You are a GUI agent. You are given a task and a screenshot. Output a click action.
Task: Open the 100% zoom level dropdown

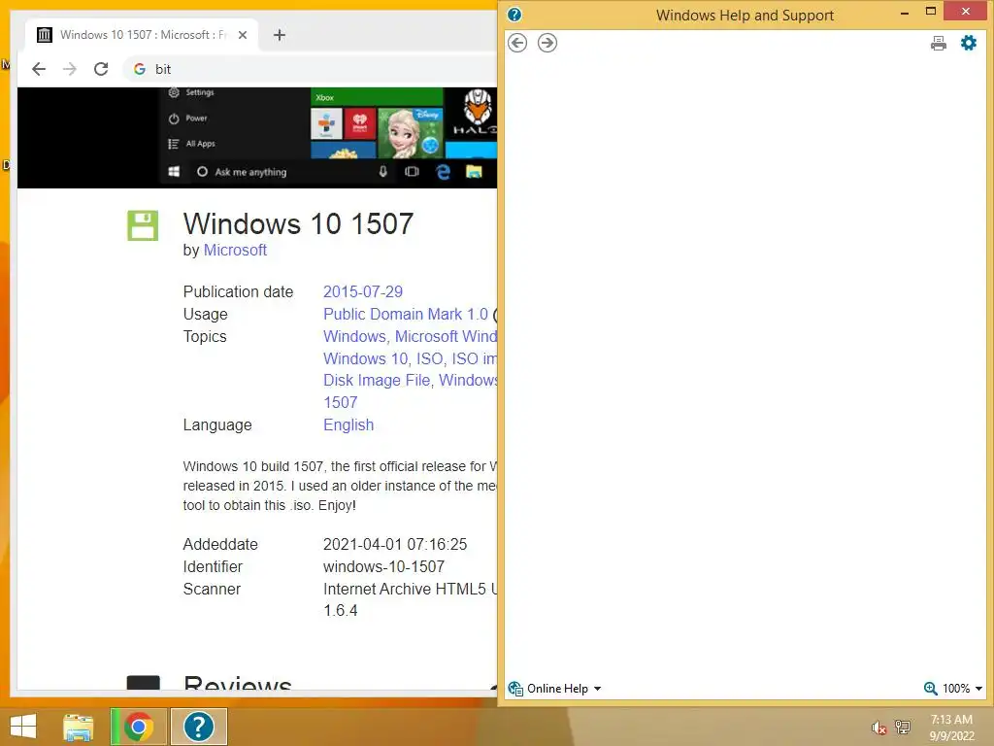point(962,689)
